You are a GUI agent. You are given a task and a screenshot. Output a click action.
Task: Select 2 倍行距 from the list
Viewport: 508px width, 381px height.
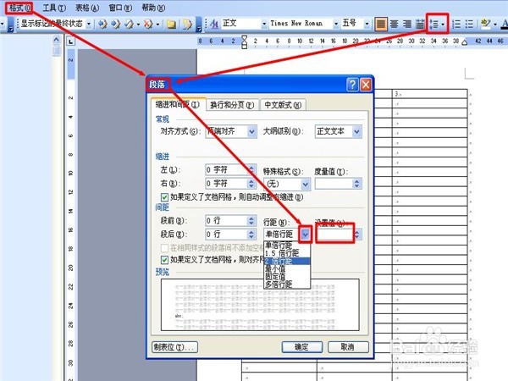pos(287,261)
